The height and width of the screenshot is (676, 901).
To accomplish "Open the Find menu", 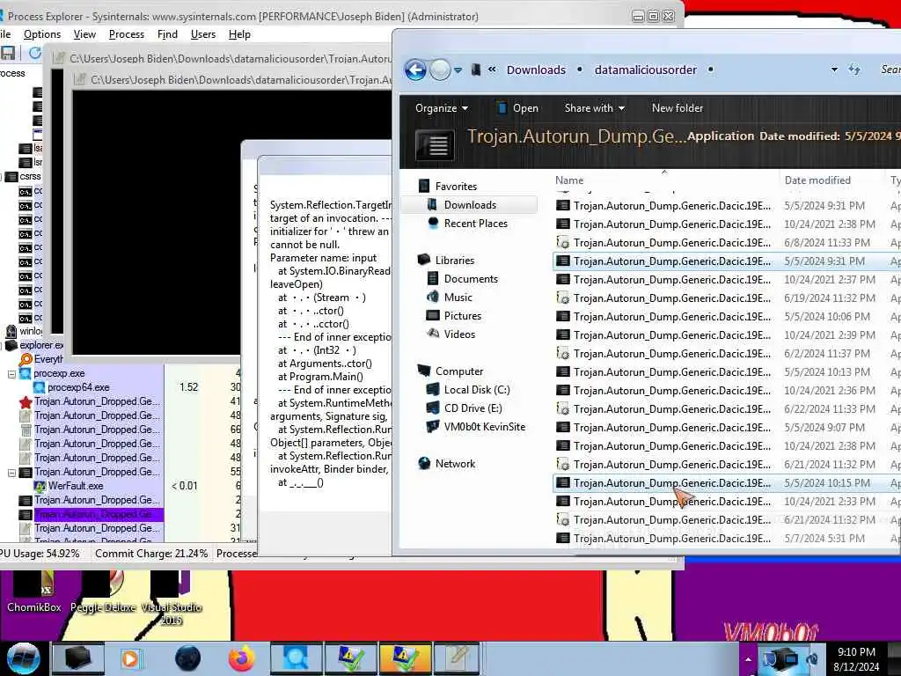I will (167, 34).
